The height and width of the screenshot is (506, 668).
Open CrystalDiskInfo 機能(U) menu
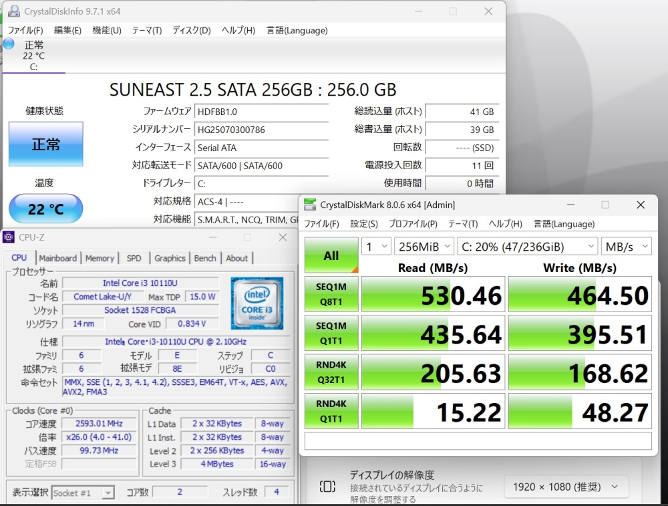pos(107,31)
